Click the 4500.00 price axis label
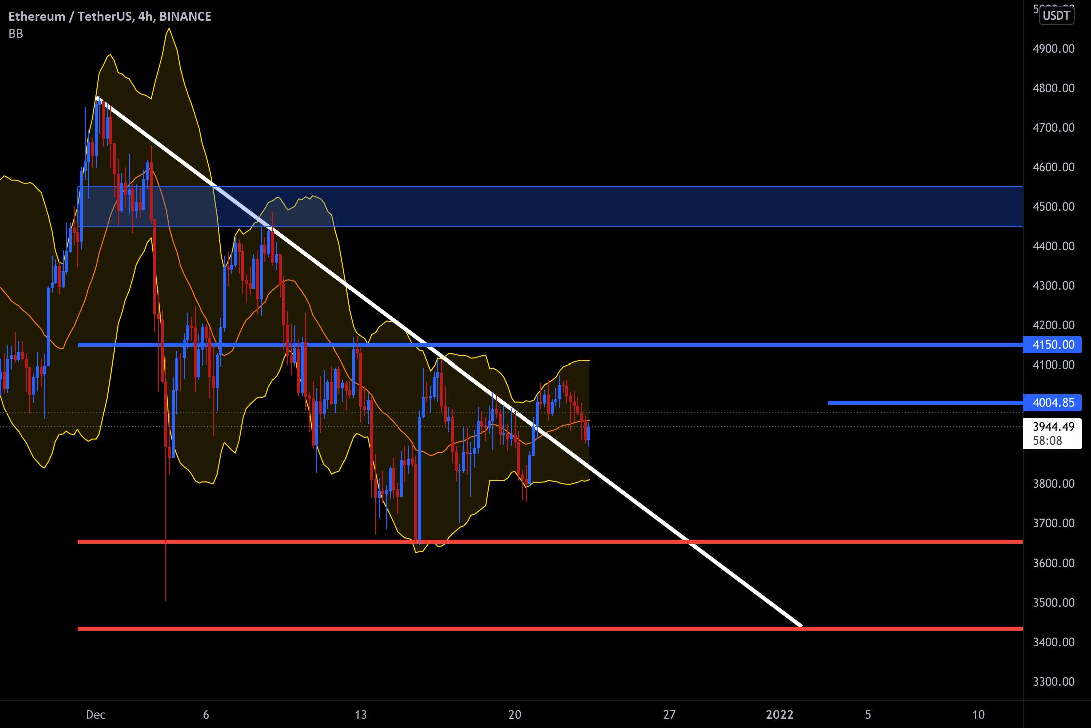Screen dimensions: 1091x728 [x=1053, y=207]
